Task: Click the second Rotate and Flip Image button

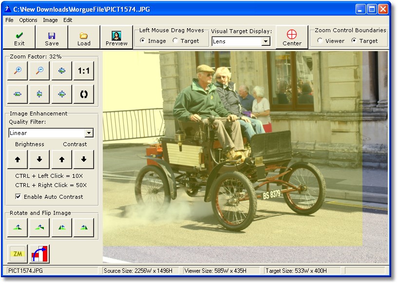Action: (x=39, y=227)
